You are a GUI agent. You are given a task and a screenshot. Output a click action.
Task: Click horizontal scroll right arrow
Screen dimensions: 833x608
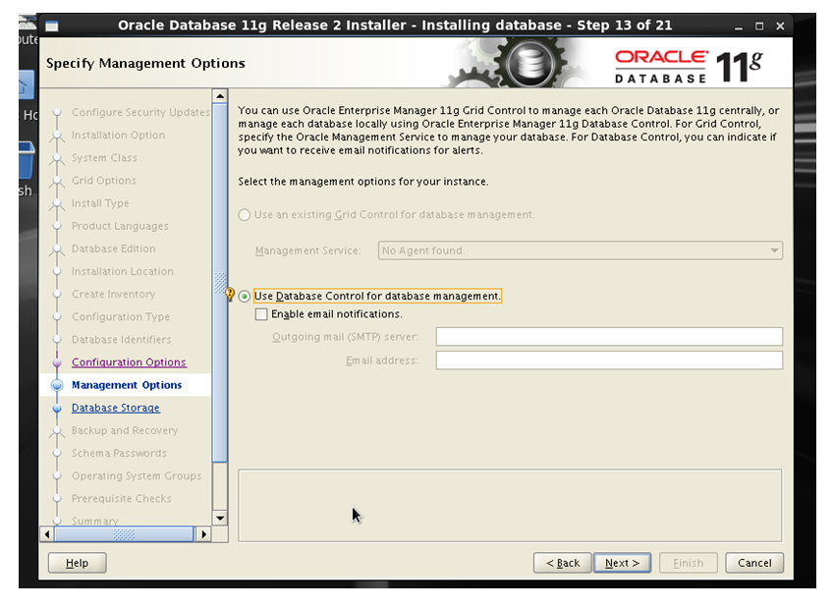click(x=203, y=534)
